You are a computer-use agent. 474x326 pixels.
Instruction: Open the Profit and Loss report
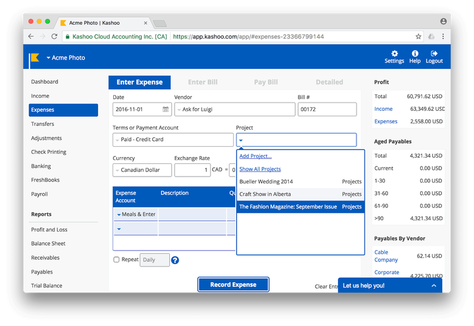click(49, 230)
